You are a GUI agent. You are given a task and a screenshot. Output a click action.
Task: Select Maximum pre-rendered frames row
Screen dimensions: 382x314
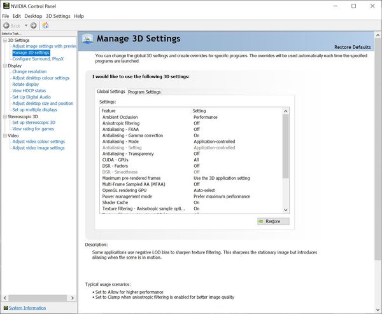coord(192,178)
